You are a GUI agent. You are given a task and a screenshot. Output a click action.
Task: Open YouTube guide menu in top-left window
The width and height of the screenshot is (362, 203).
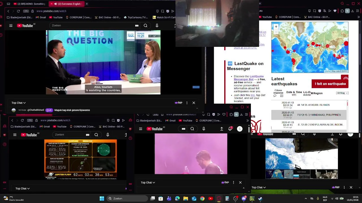(11, 26)
